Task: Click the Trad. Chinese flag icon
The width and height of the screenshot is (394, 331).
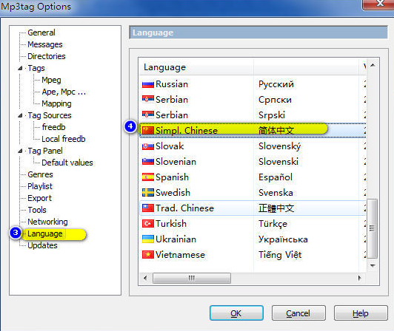Action: click(148, 208)
